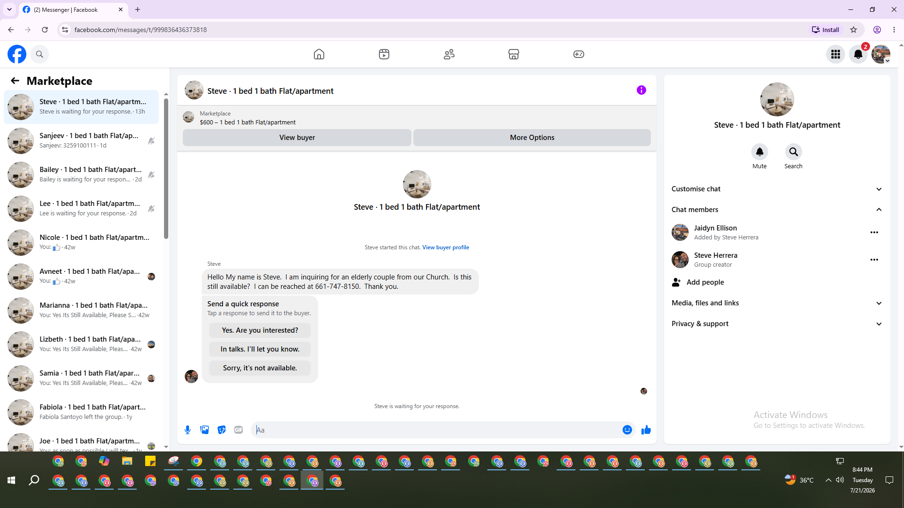Screen dimensions: 904x508
Task: Open the Gaming controller icon
Action: click(x=579, y=54)
